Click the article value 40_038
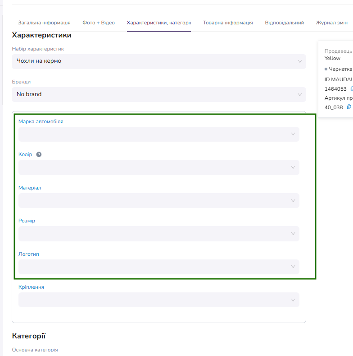The image size is (353, 356). [334, 107]
